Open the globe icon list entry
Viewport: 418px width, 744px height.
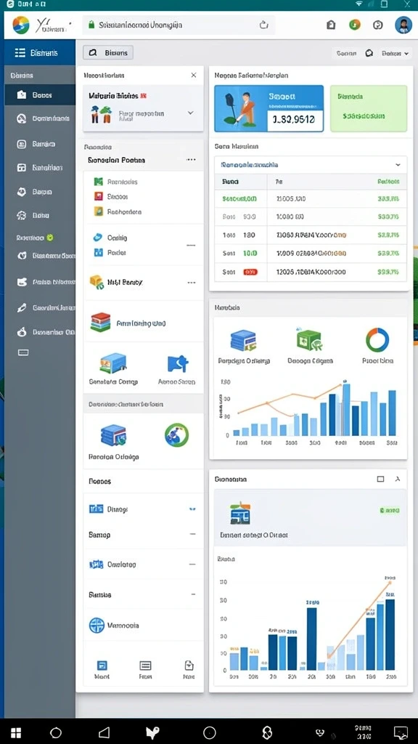click(97, 625)
